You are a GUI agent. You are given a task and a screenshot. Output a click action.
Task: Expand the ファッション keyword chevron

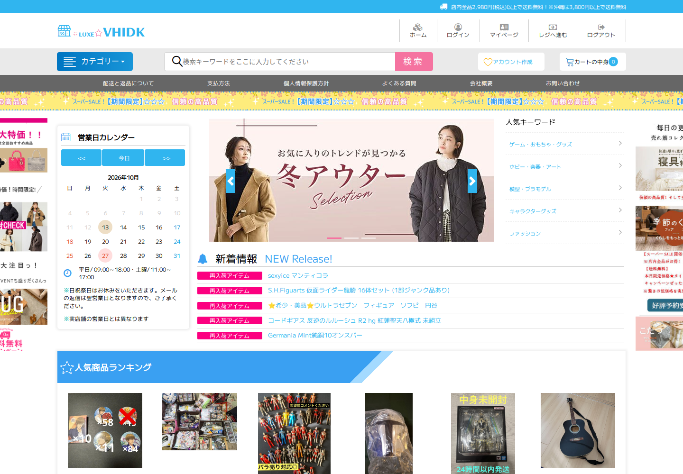click(x=620, y=232)
